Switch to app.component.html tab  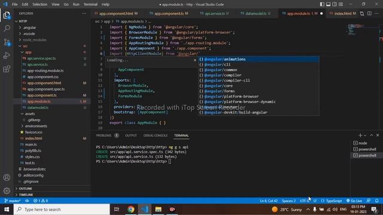click(116, 13)
